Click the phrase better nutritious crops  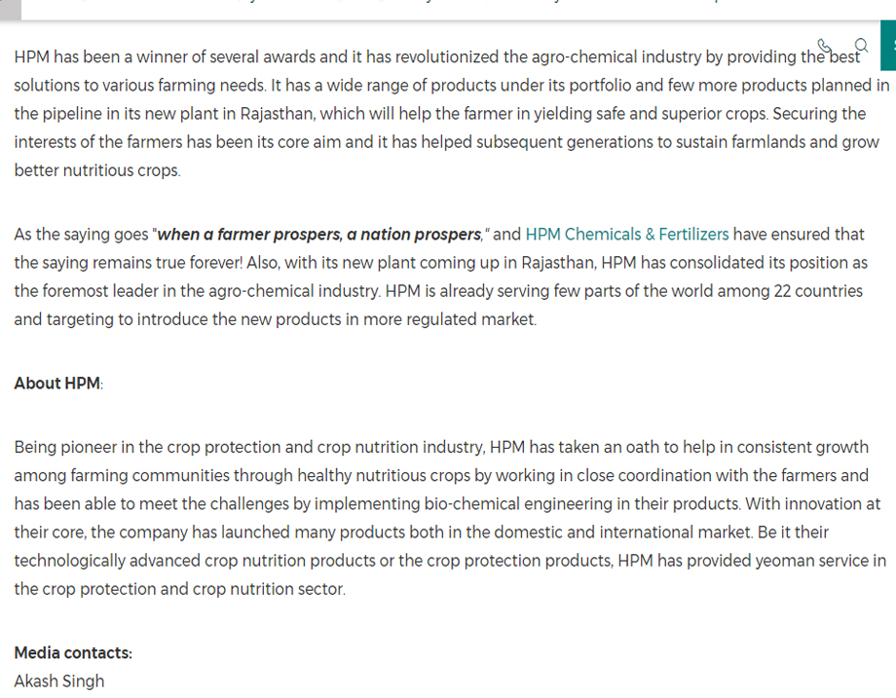(x=97, y=170)
